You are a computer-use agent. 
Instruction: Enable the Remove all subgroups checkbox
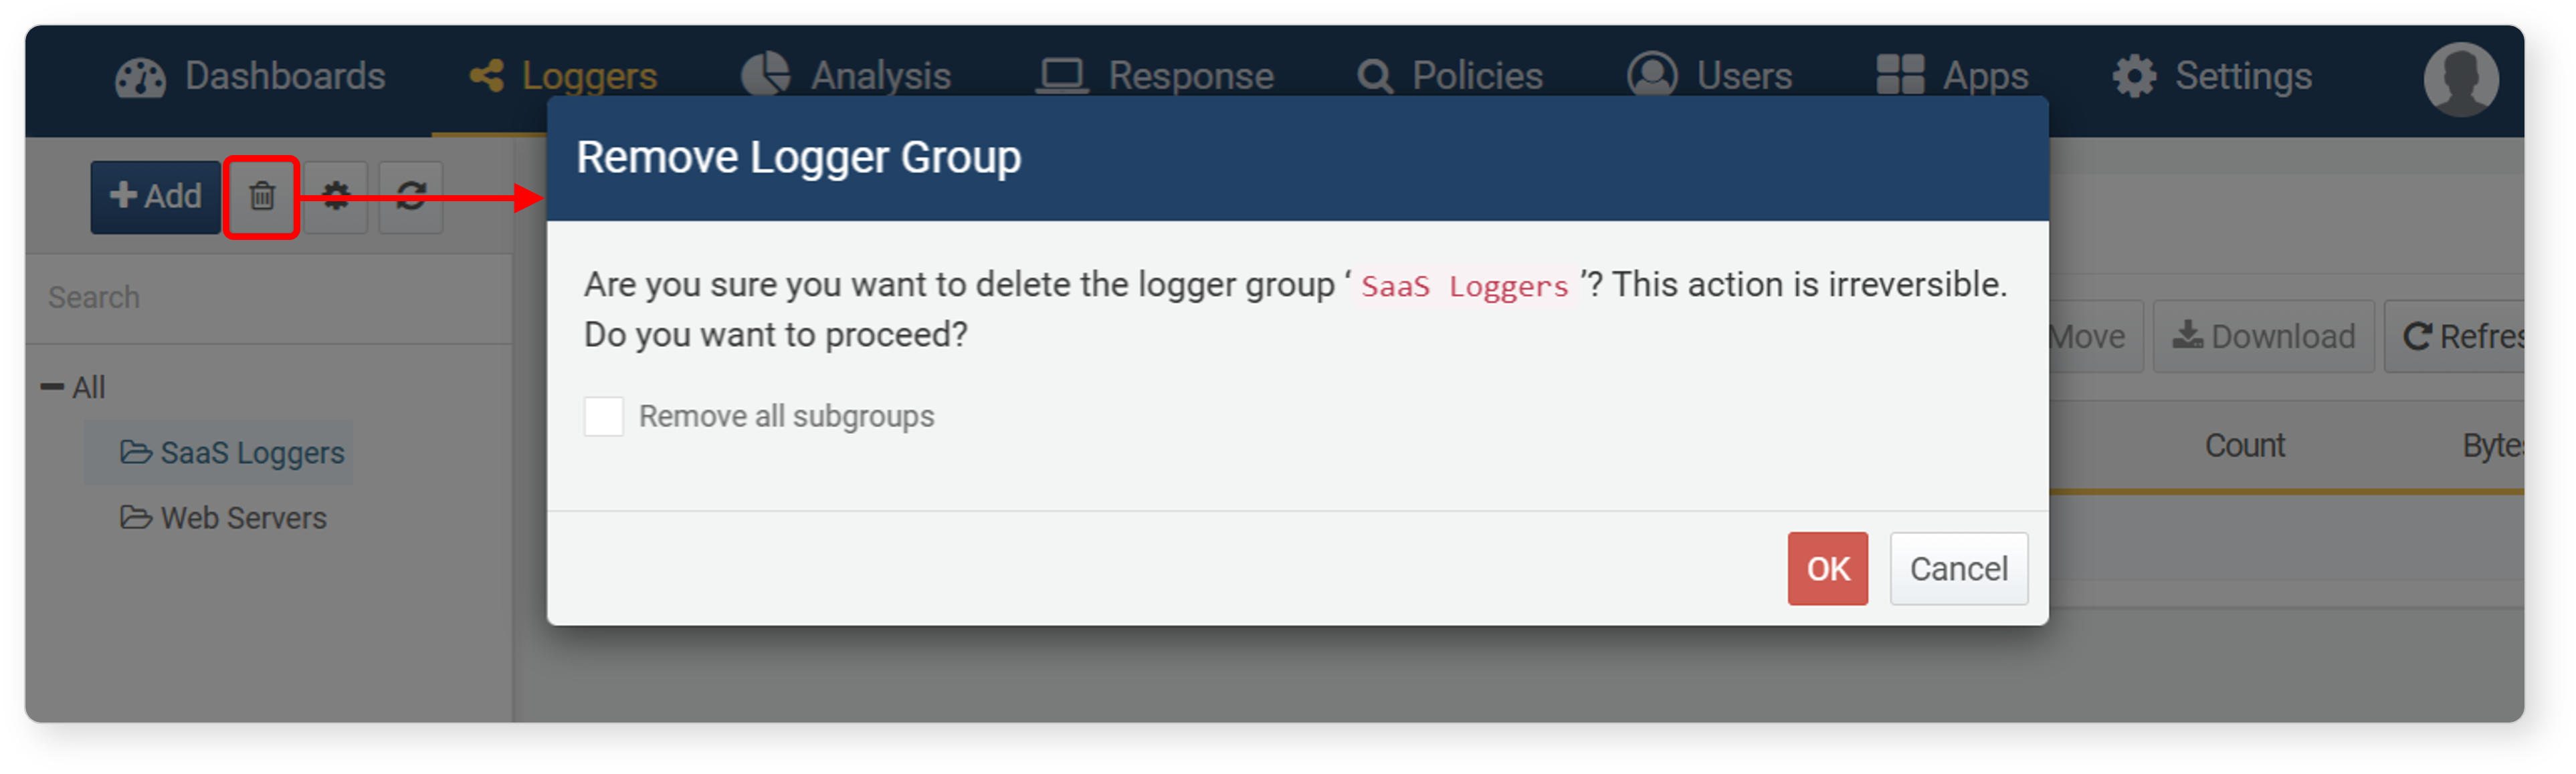tap(603, 416)
